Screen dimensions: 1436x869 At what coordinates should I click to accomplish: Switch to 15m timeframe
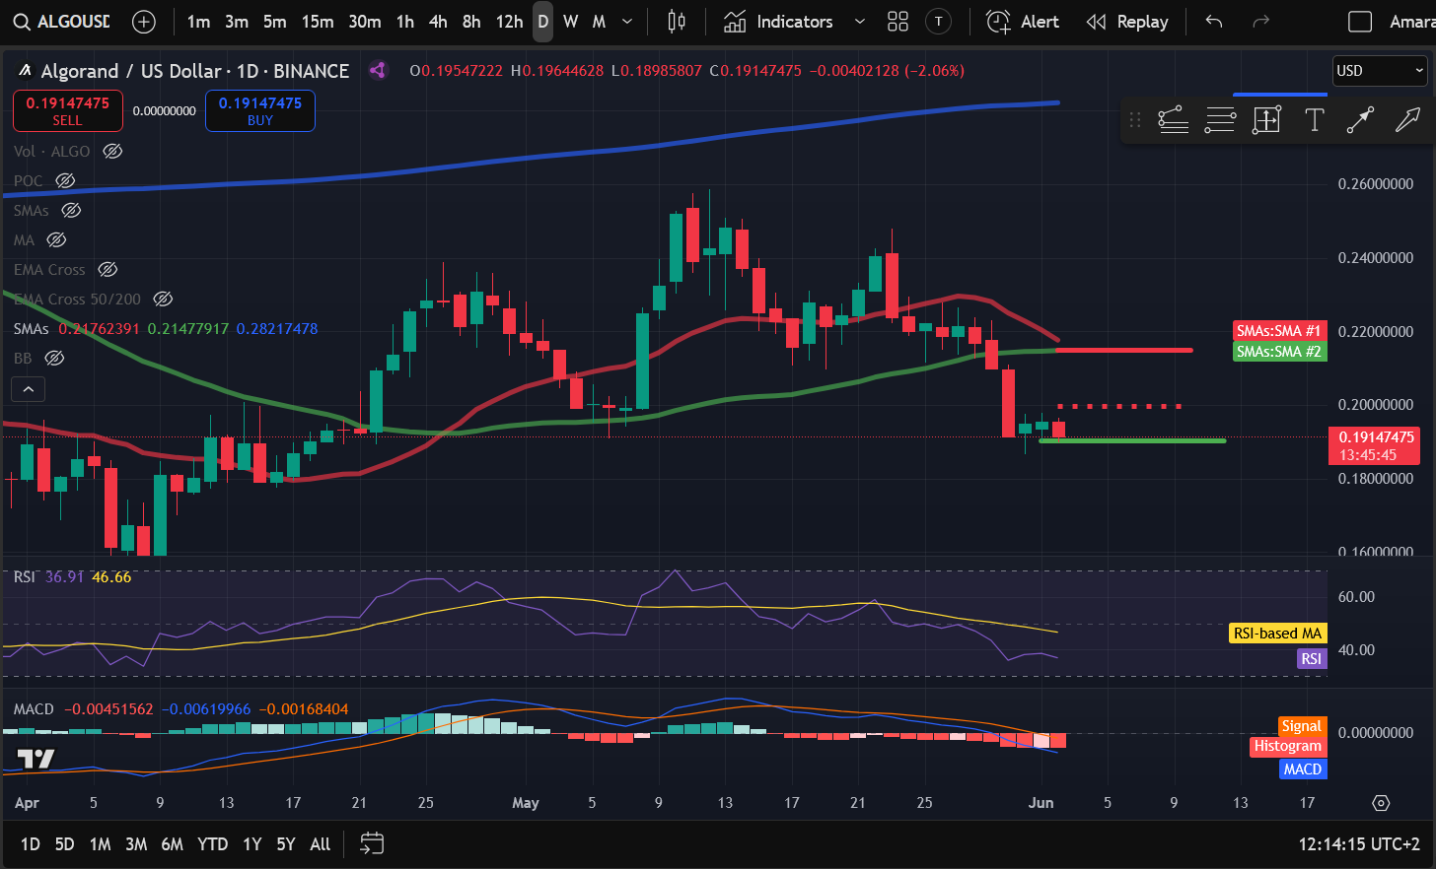[318, 22]
